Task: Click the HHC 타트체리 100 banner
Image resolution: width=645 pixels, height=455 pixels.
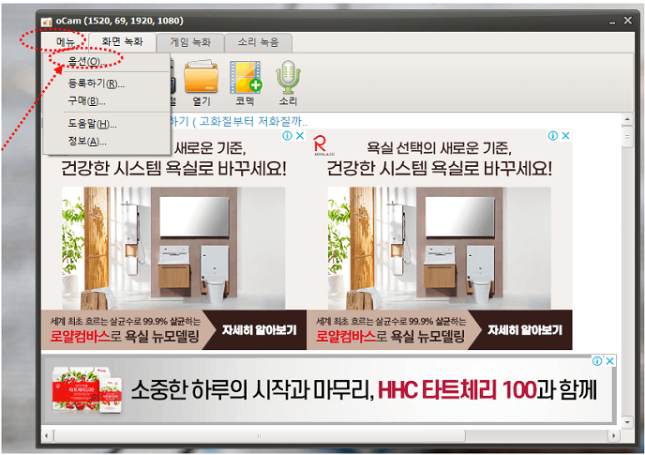Action: tap(329, 389)
